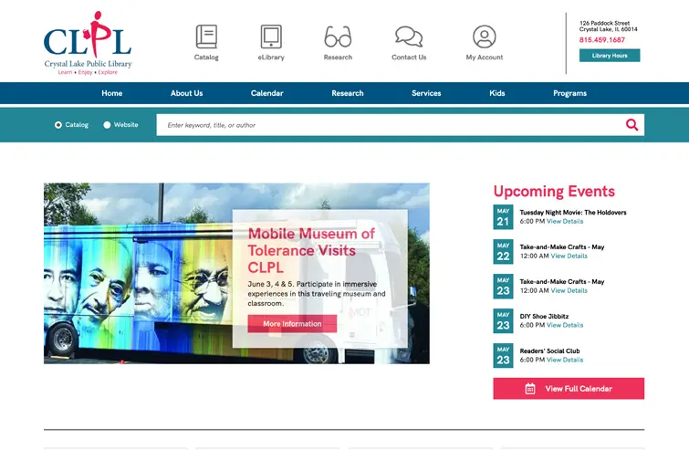Click the Tuesday Night Movie: The Holdovers title
This screenshot has width=689, height=450.
pos(573,213)
